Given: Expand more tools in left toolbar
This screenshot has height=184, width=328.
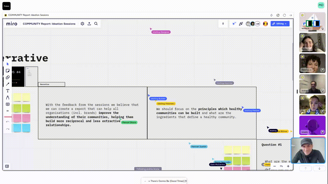Looking at the screenshot, I should tap(8, 111).
